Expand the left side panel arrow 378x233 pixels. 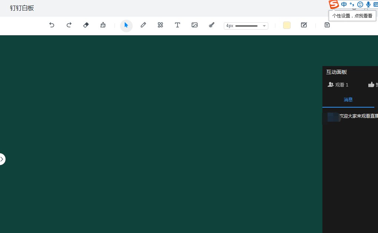(2, 159)
